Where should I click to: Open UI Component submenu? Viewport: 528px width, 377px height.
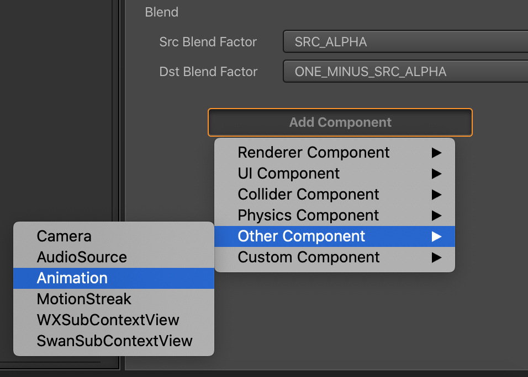335,174
